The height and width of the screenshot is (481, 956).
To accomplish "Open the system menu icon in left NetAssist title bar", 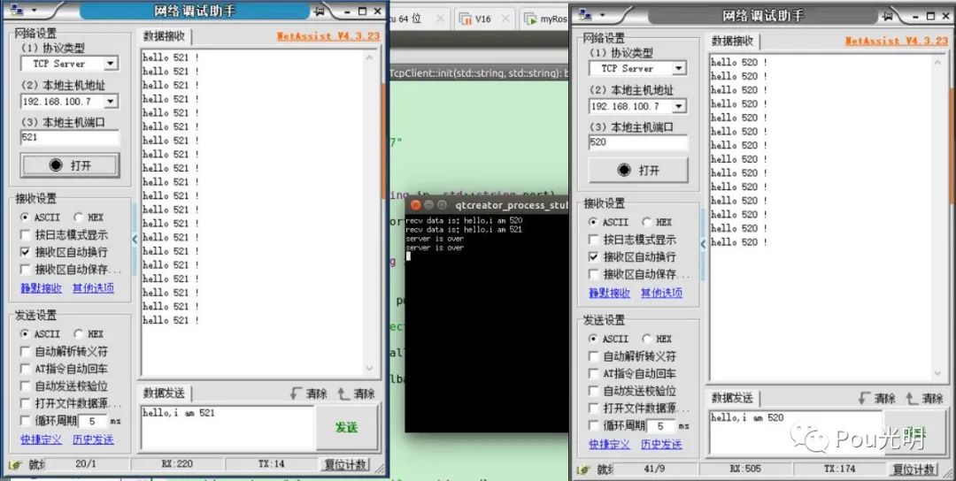I will point(17,10).
